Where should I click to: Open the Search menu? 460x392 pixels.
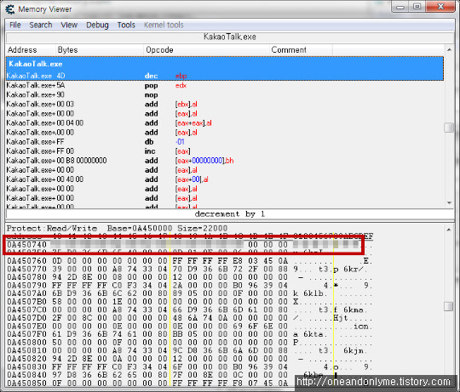41,26
